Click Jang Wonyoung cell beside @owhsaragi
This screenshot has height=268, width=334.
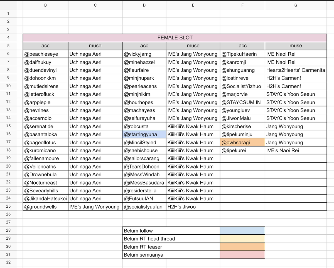click(x=296, y=142)
